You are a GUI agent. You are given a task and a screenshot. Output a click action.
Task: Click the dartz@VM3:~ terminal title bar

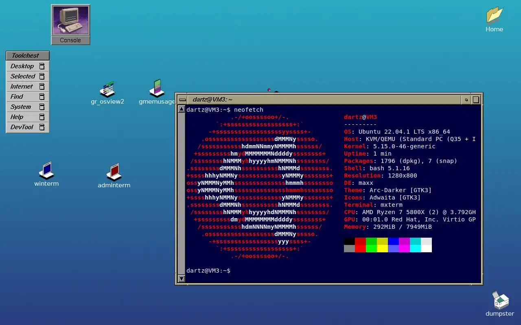click(x=325, y=100)
